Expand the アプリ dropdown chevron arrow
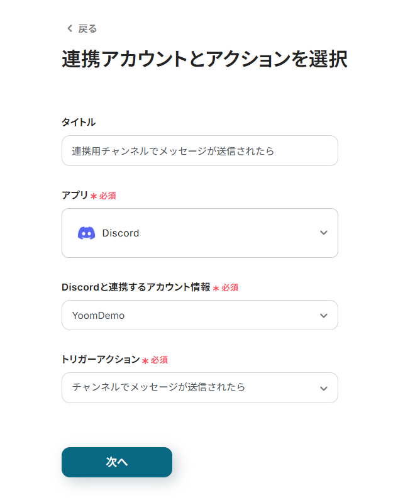Viewport: 398px width, 500px height. point(324,233)
